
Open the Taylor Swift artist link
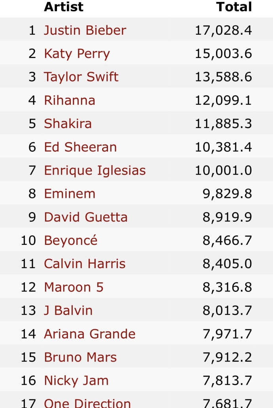pyautogui.click(x=81, y=77)
